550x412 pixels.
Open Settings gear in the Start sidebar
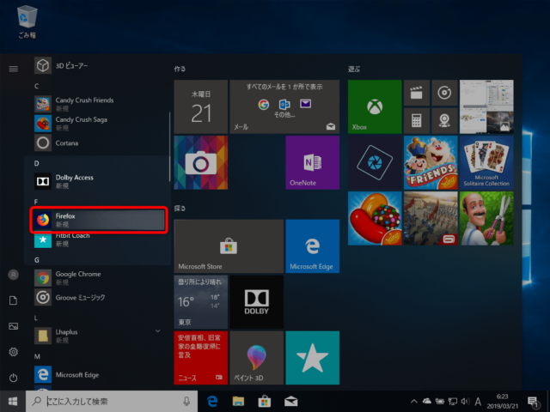(14, 352)
